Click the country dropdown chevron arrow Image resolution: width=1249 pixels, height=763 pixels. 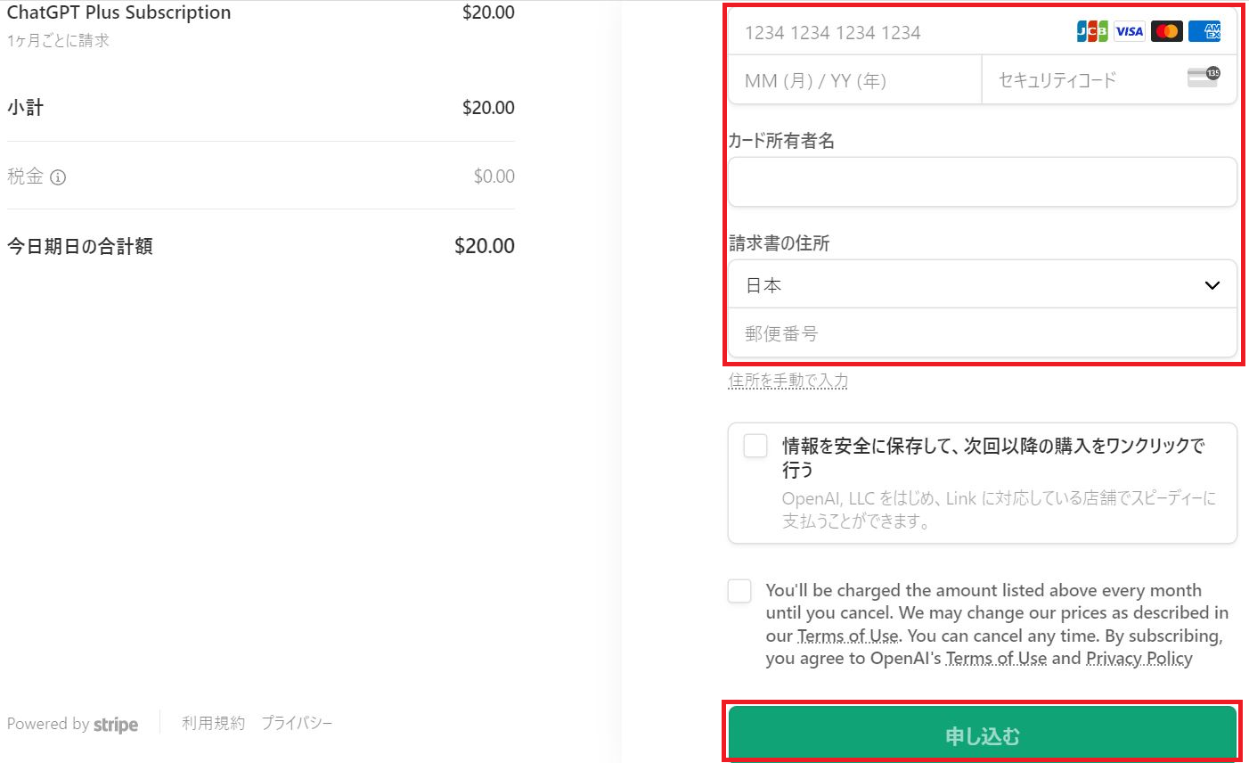[x=1212, y=286]
